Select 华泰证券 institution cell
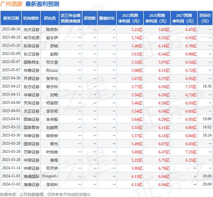The width and height of the screenshot is (213, 197). 32,135
